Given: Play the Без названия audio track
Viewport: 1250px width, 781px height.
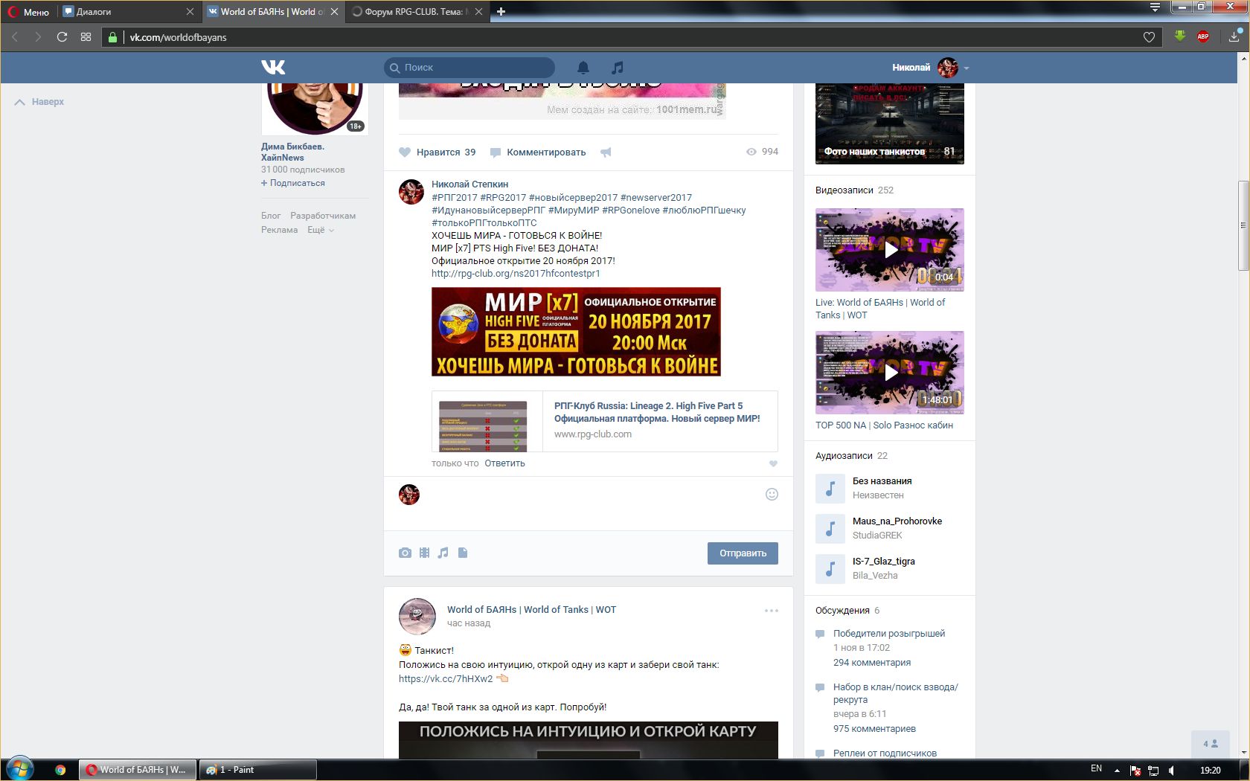Looking at the screenshot, I should 830,488.
